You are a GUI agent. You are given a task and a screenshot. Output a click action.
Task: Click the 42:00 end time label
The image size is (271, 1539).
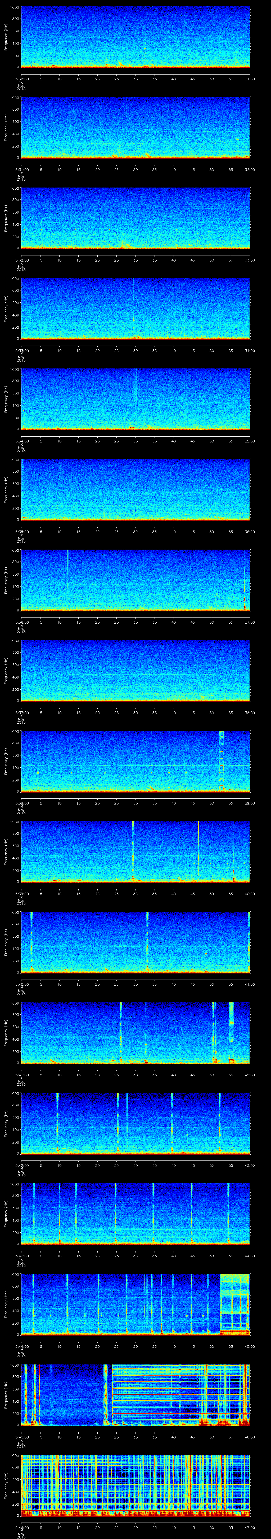point(250,1074)
